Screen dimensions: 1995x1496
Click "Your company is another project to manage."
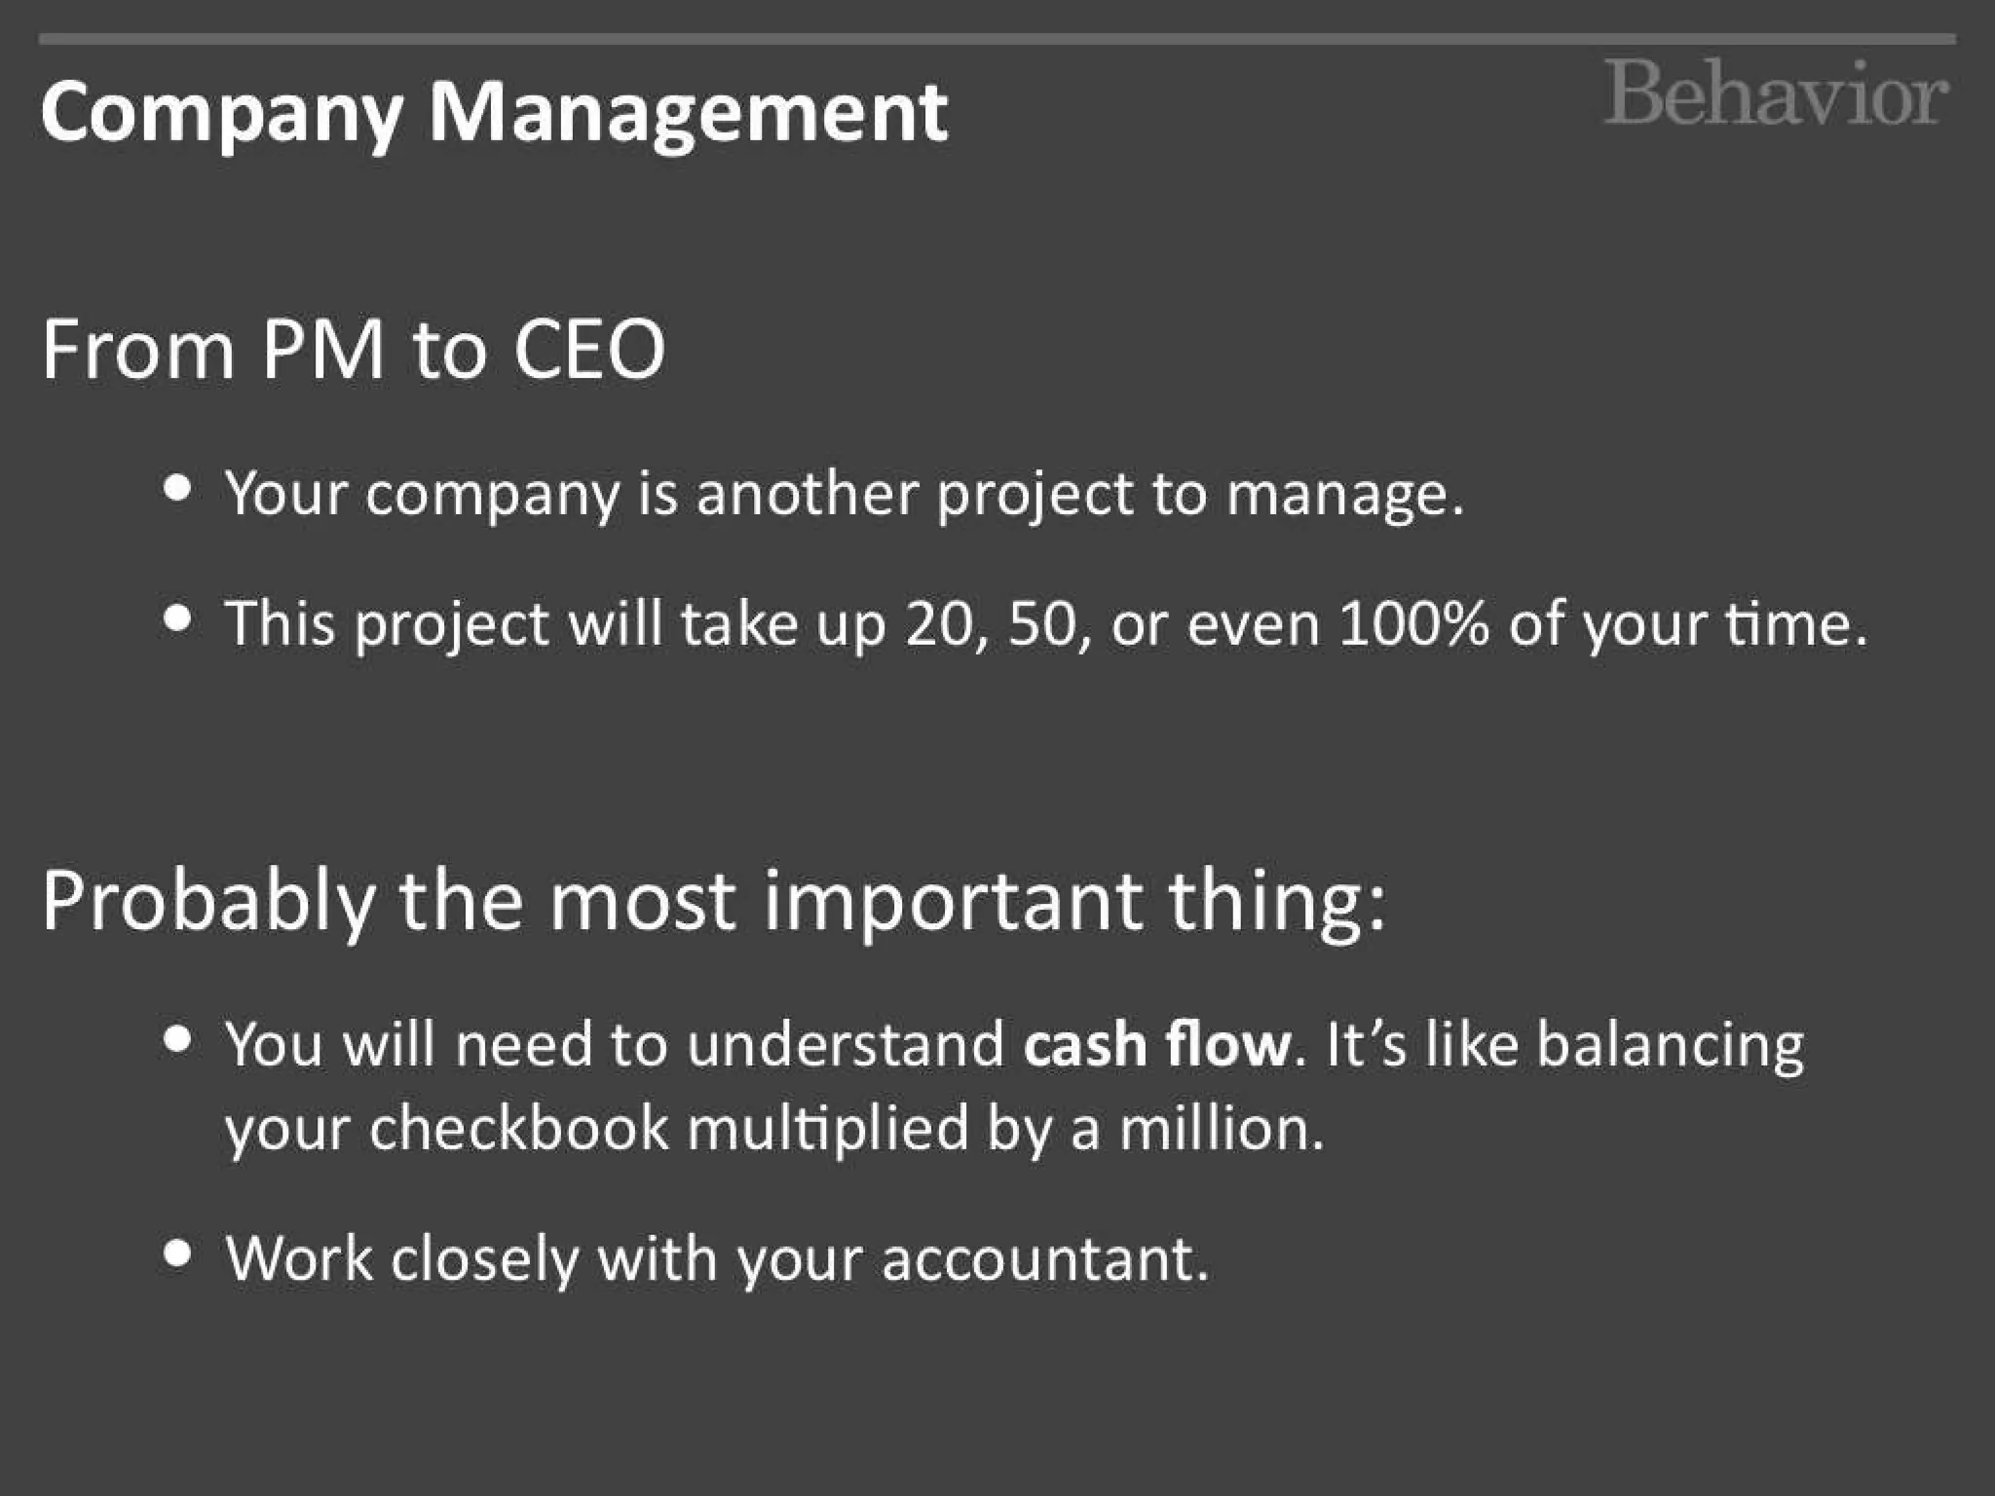click(x=844, y=494)
